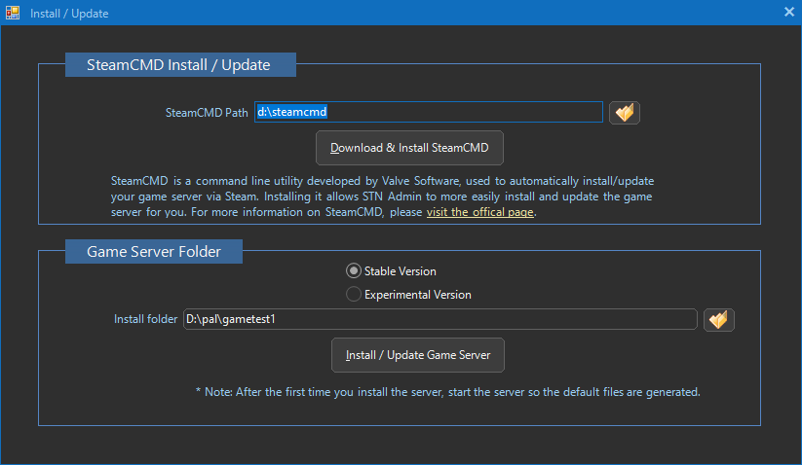Click the 'SteamCMD Install / Update' header
The height and width of the screenshot is (465, 802).
click(180, 65)
